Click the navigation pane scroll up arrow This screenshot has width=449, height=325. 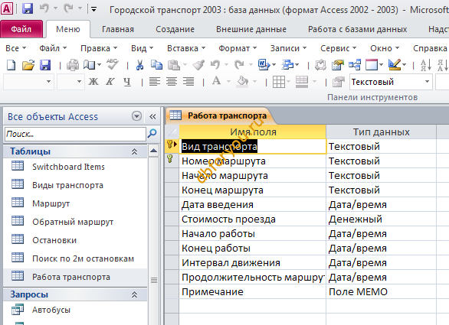(x=154, y=151)
